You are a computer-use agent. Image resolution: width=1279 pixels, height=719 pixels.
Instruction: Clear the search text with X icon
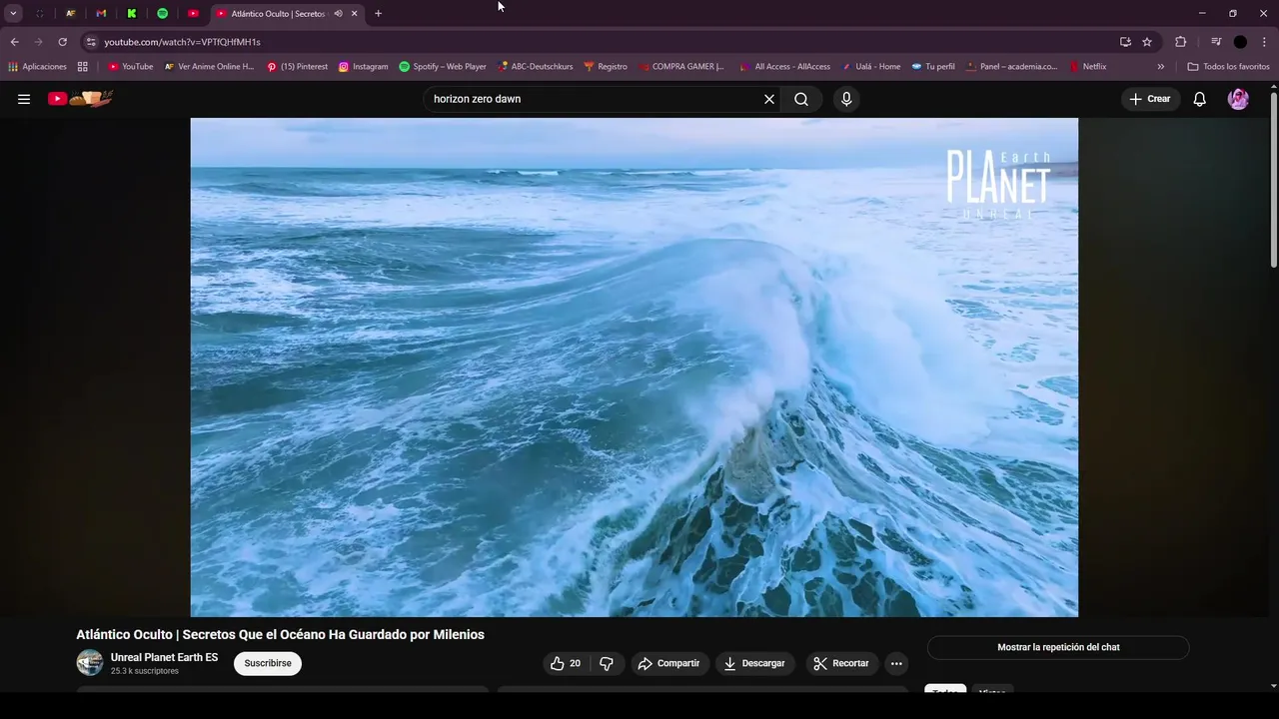(769, 99)
